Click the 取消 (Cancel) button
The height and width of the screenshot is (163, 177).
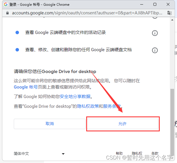(49, 124)
